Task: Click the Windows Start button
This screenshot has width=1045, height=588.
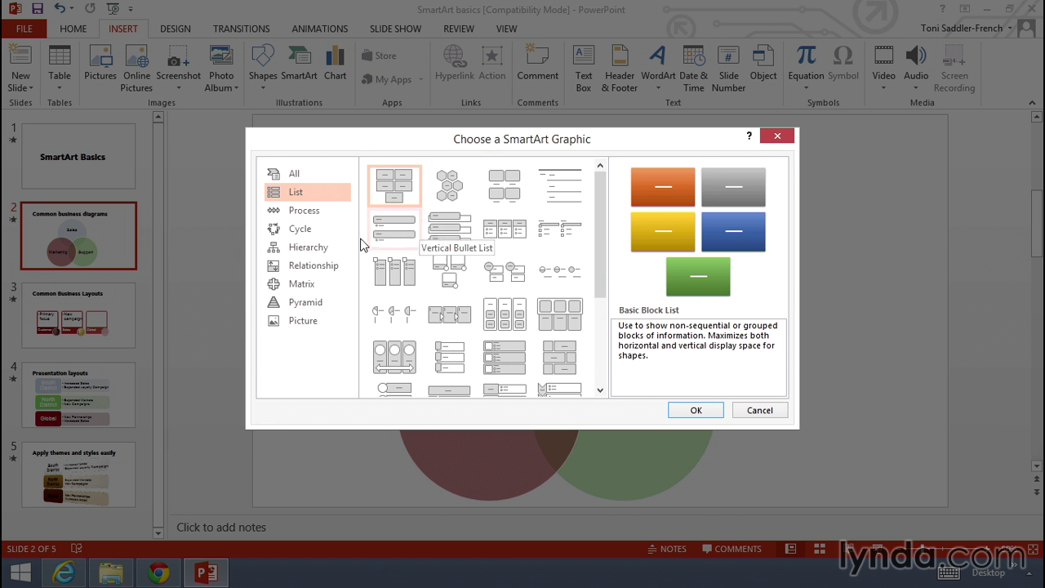Action: point(20,572)
